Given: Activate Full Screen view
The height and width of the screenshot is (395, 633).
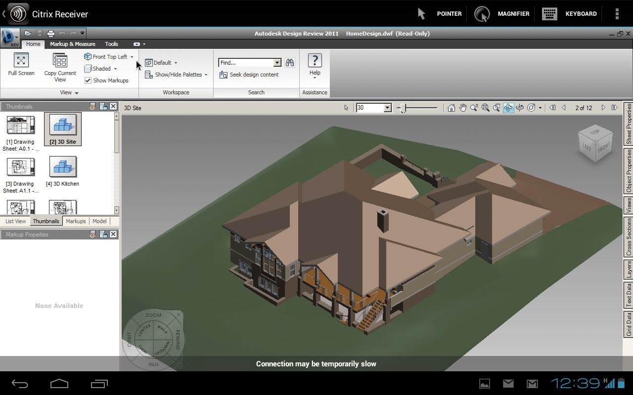Looking at the screenshot, I should coord(21,65).
